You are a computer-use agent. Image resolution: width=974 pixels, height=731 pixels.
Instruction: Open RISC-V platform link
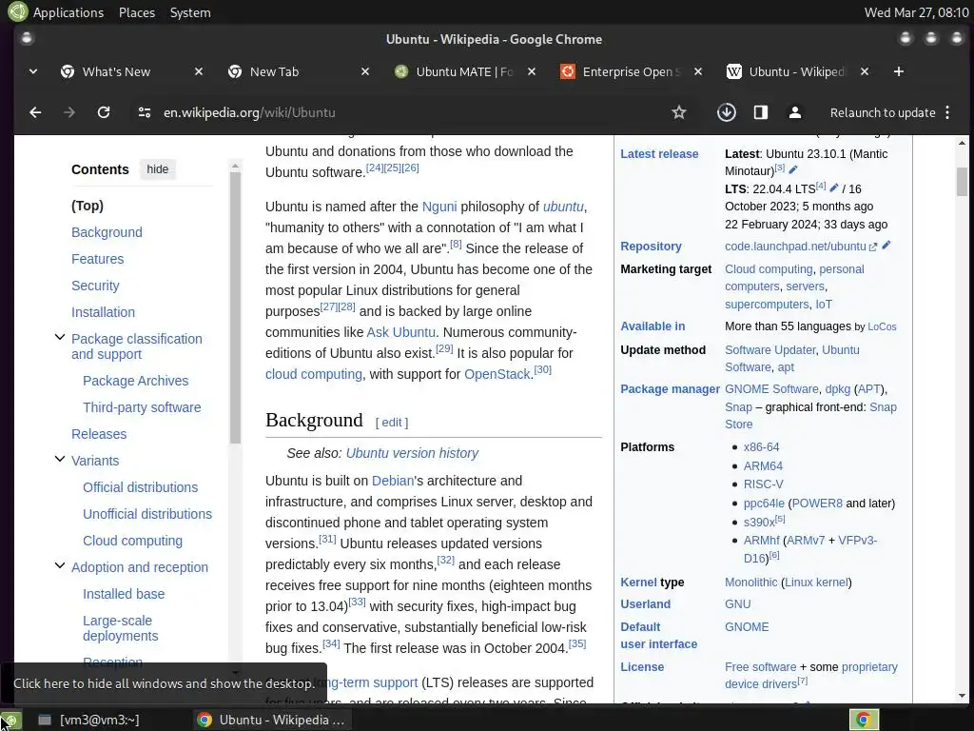pos(764,484)
